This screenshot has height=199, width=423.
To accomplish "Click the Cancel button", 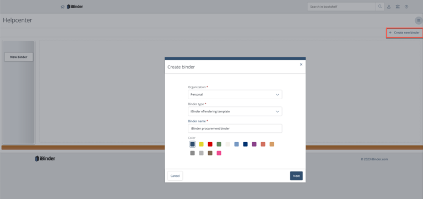I will coord(175,176).
